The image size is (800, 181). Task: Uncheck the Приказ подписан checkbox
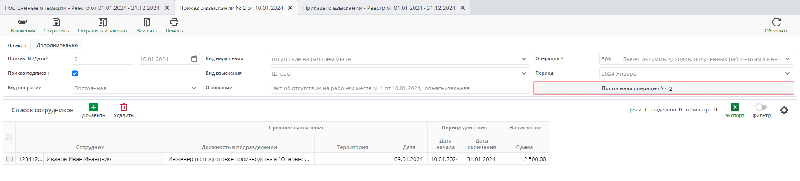coord(75,73)
